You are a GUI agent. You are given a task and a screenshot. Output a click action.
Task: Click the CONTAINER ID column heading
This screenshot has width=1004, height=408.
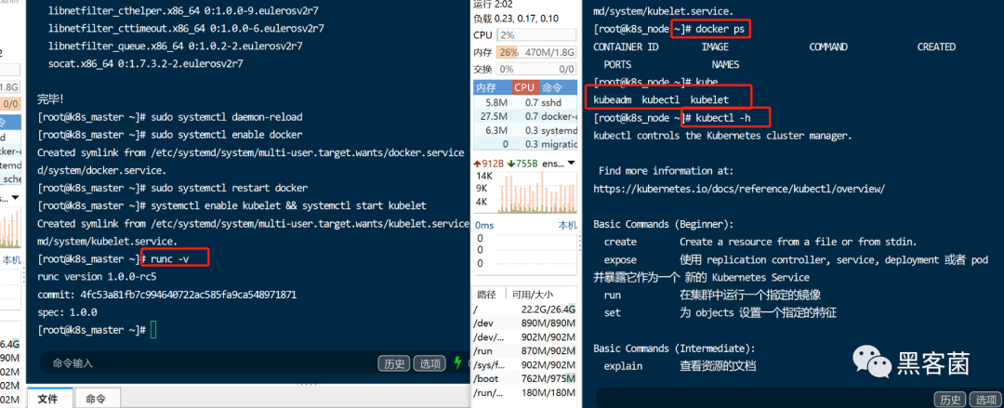pyautogui.click(x=626, y=46)
